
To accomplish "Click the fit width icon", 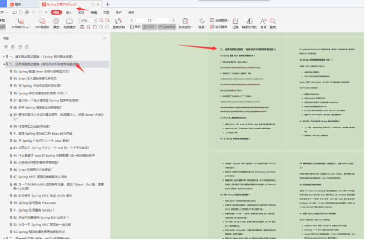I will 95,27.
